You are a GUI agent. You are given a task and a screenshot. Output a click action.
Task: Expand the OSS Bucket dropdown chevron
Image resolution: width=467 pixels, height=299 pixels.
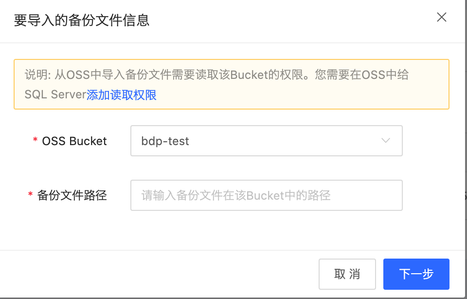[386, 141]
